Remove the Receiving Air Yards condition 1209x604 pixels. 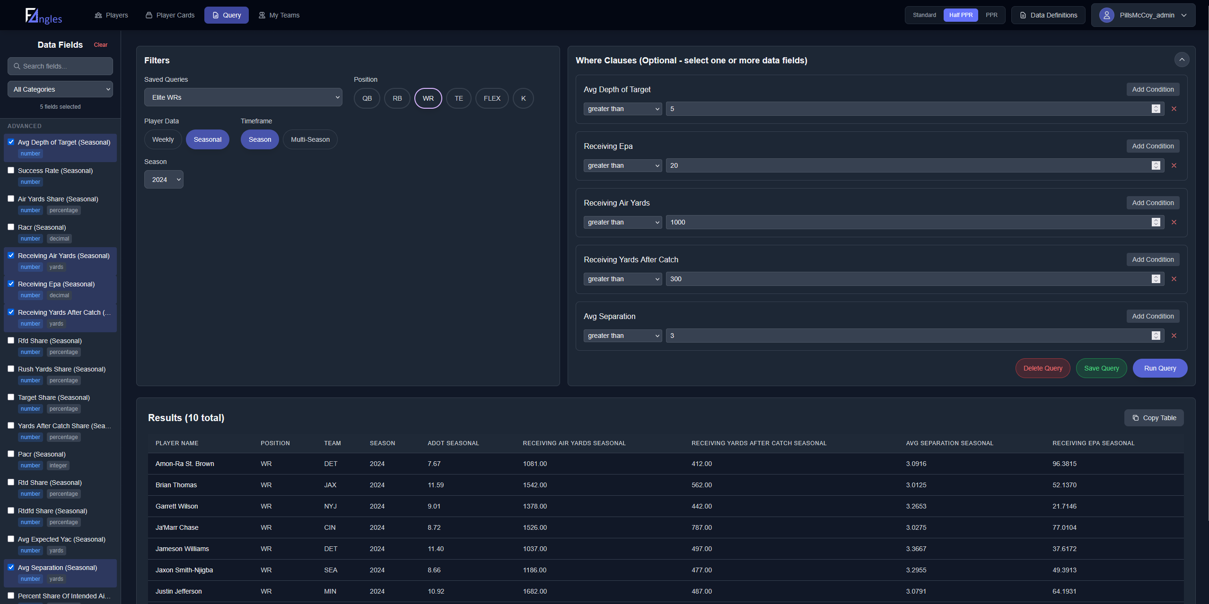coord(1174,222)
